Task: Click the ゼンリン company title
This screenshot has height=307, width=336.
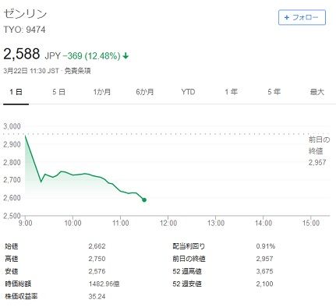Action: click(x=25, y=14)
